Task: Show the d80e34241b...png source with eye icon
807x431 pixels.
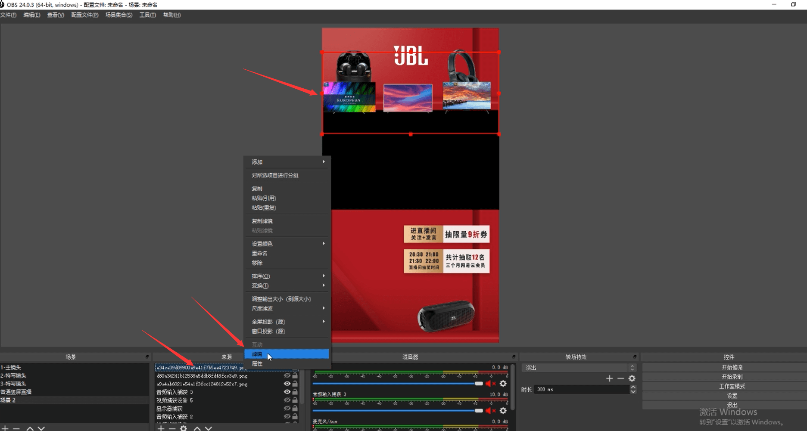Action: coord(287,375)
